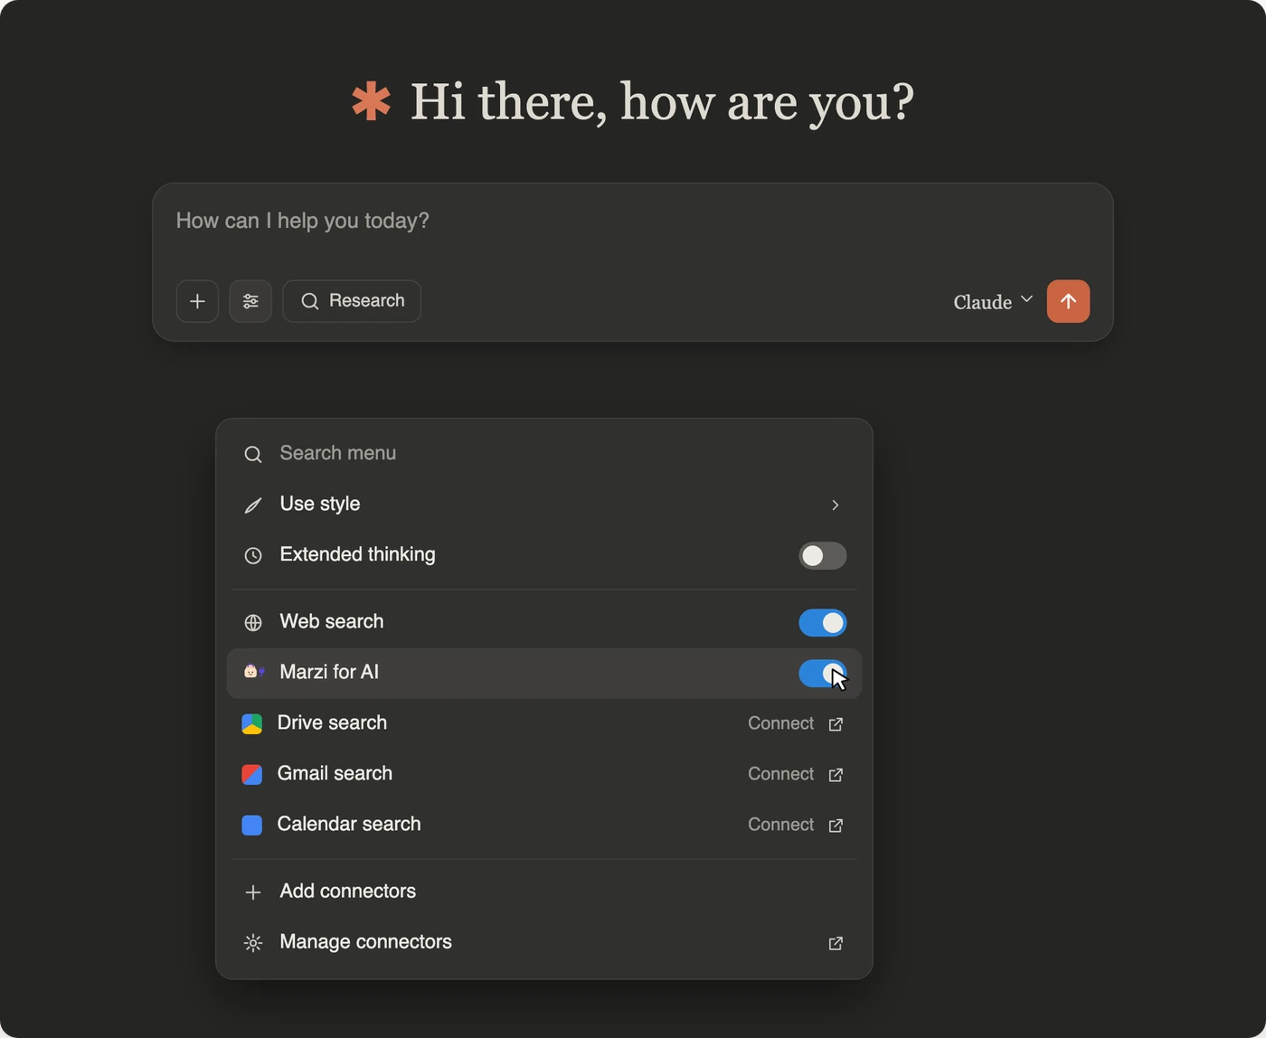Click the Drive search label
The image size is (1266, 1038).
(x=332, y=722)
